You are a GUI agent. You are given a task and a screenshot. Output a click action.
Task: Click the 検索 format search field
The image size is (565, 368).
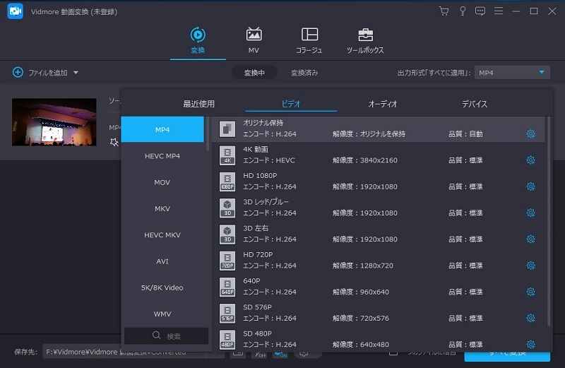coord(166,336)
